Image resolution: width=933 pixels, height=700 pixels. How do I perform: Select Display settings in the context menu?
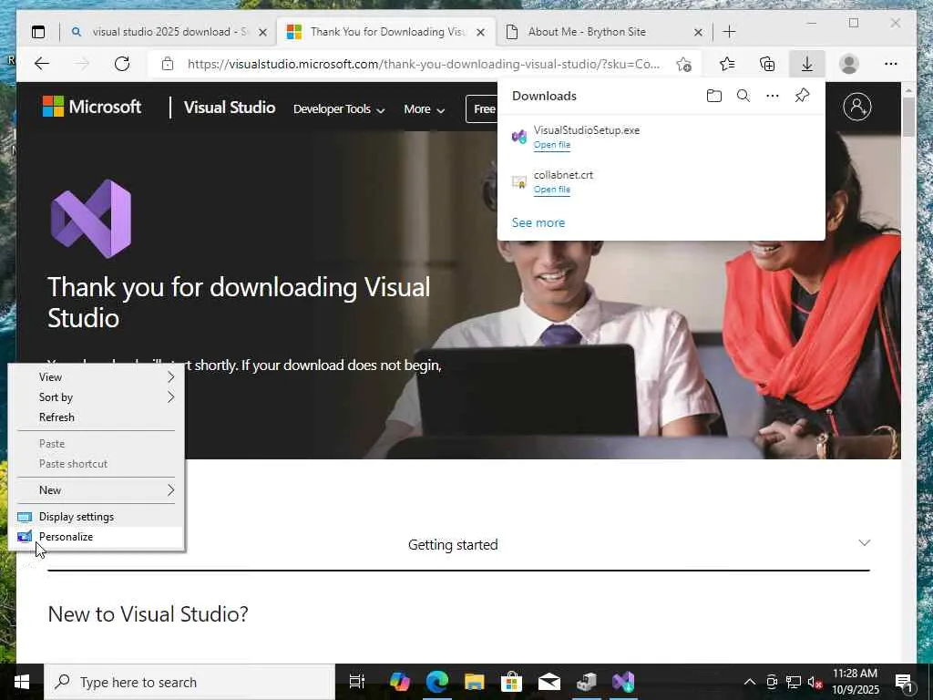[x=98, y=517]
